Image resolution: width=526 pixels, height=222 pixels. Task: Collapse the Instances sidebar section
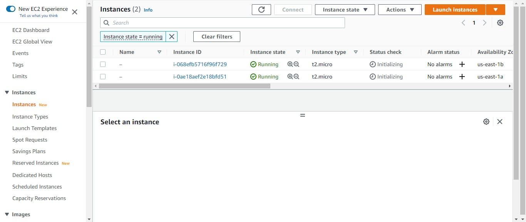pyautogui.click(x=7, y=92)
